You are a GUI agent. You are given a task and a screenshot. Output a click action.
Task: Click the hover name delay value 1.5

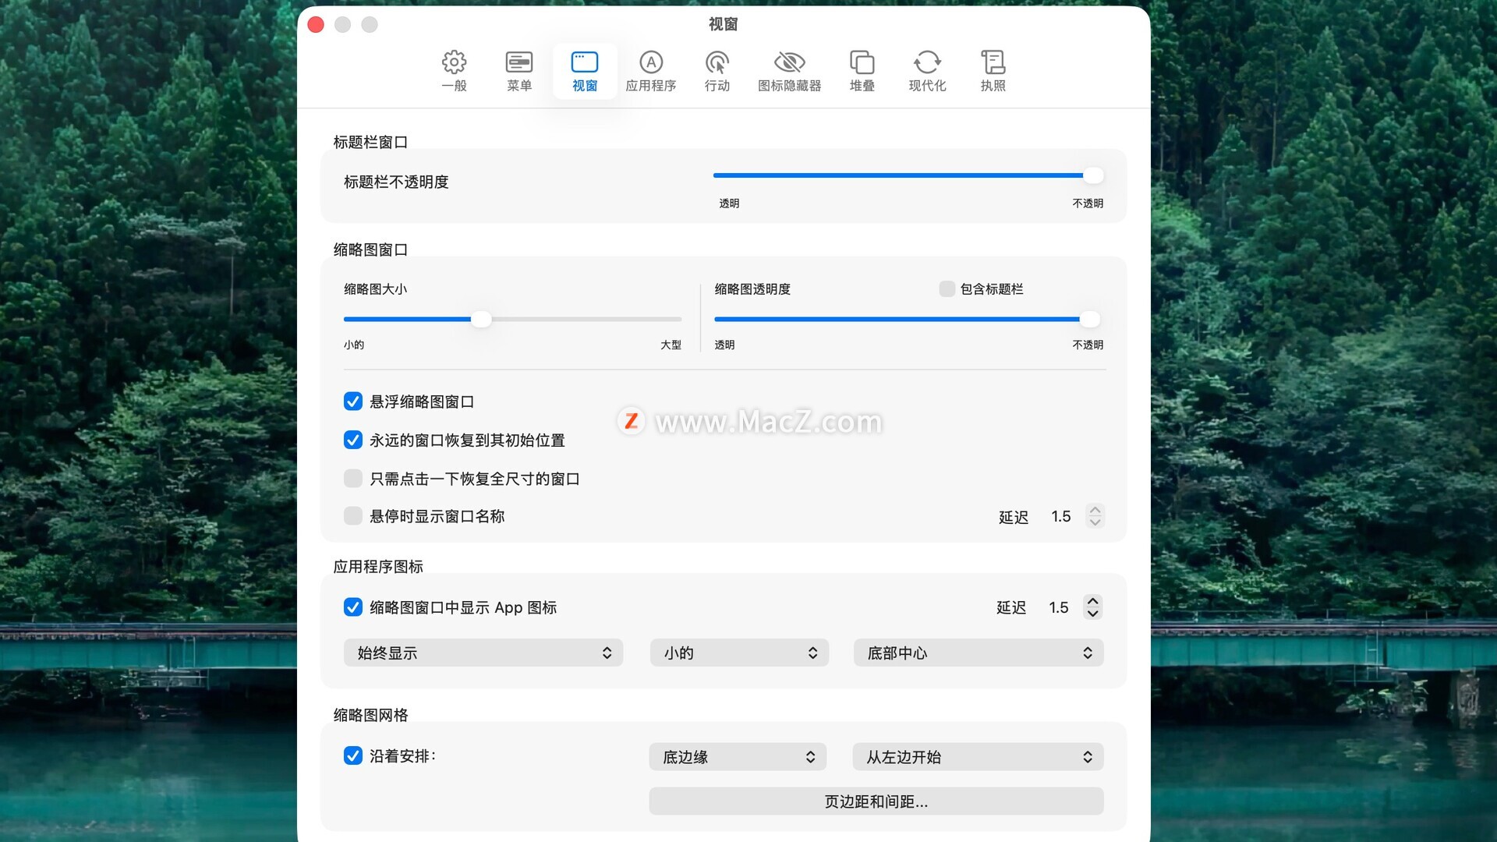pos(1061,516)
